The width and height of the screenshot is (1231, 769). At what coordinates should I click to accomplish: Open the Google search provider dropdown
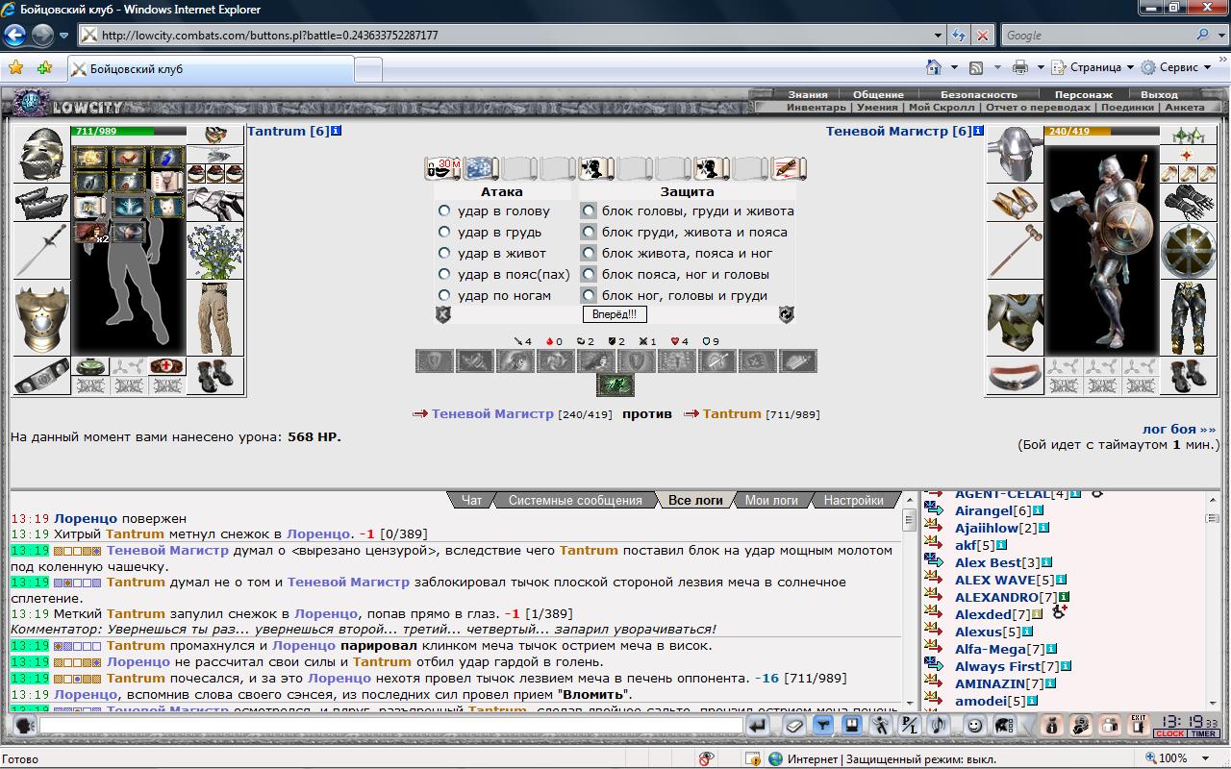[x=1221, y=35]
